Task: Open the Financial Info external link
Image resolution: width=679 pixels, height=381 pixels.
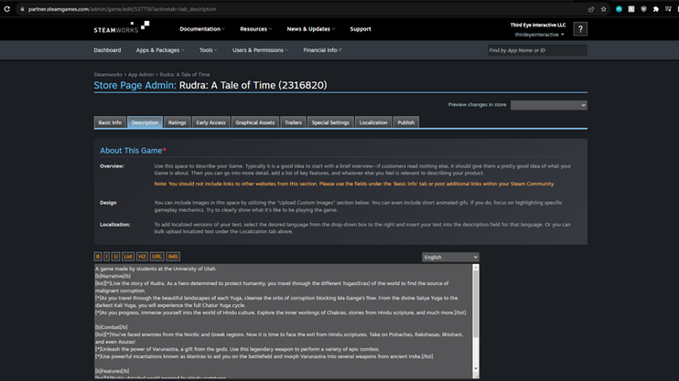Action: tap(323, 50)
